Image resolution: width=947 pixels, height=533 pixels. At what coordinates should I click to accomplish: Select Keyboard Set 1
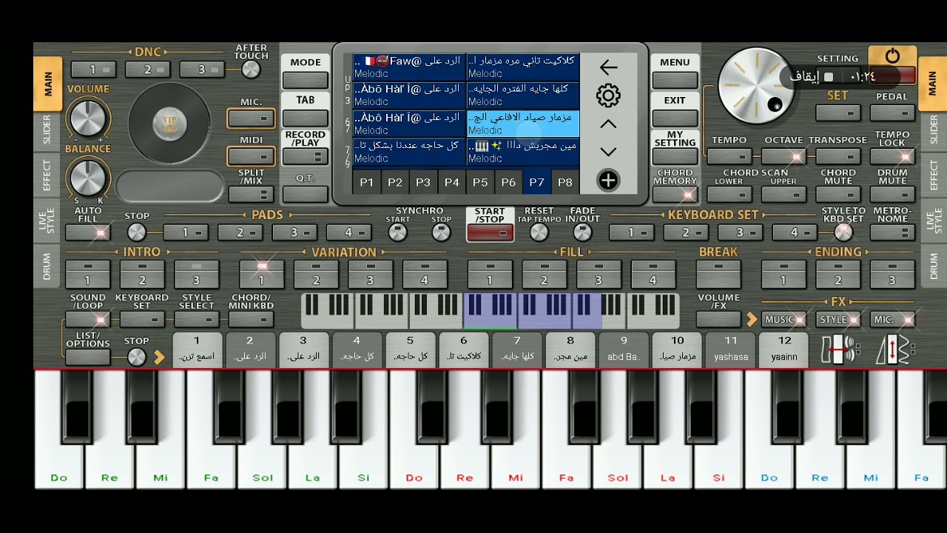coord(631,232)
